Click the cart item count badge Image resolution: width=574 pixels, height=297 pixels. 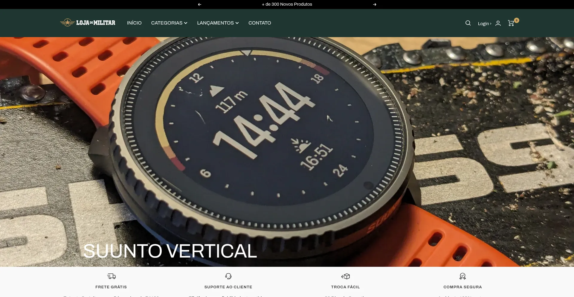pyautogui.click(x=517, y=20)
